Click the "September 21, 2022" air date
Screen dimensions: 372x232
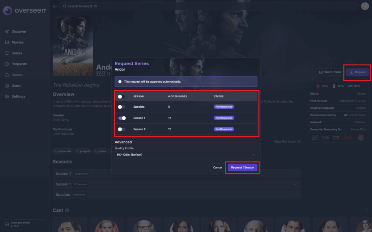[x=352, y=101]
